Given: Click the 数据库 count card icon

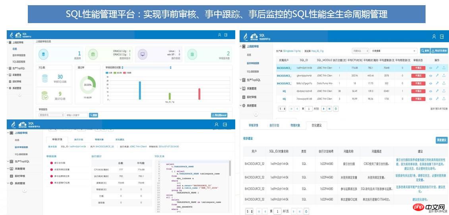Looking at the screenshot, I should (44, 54).
